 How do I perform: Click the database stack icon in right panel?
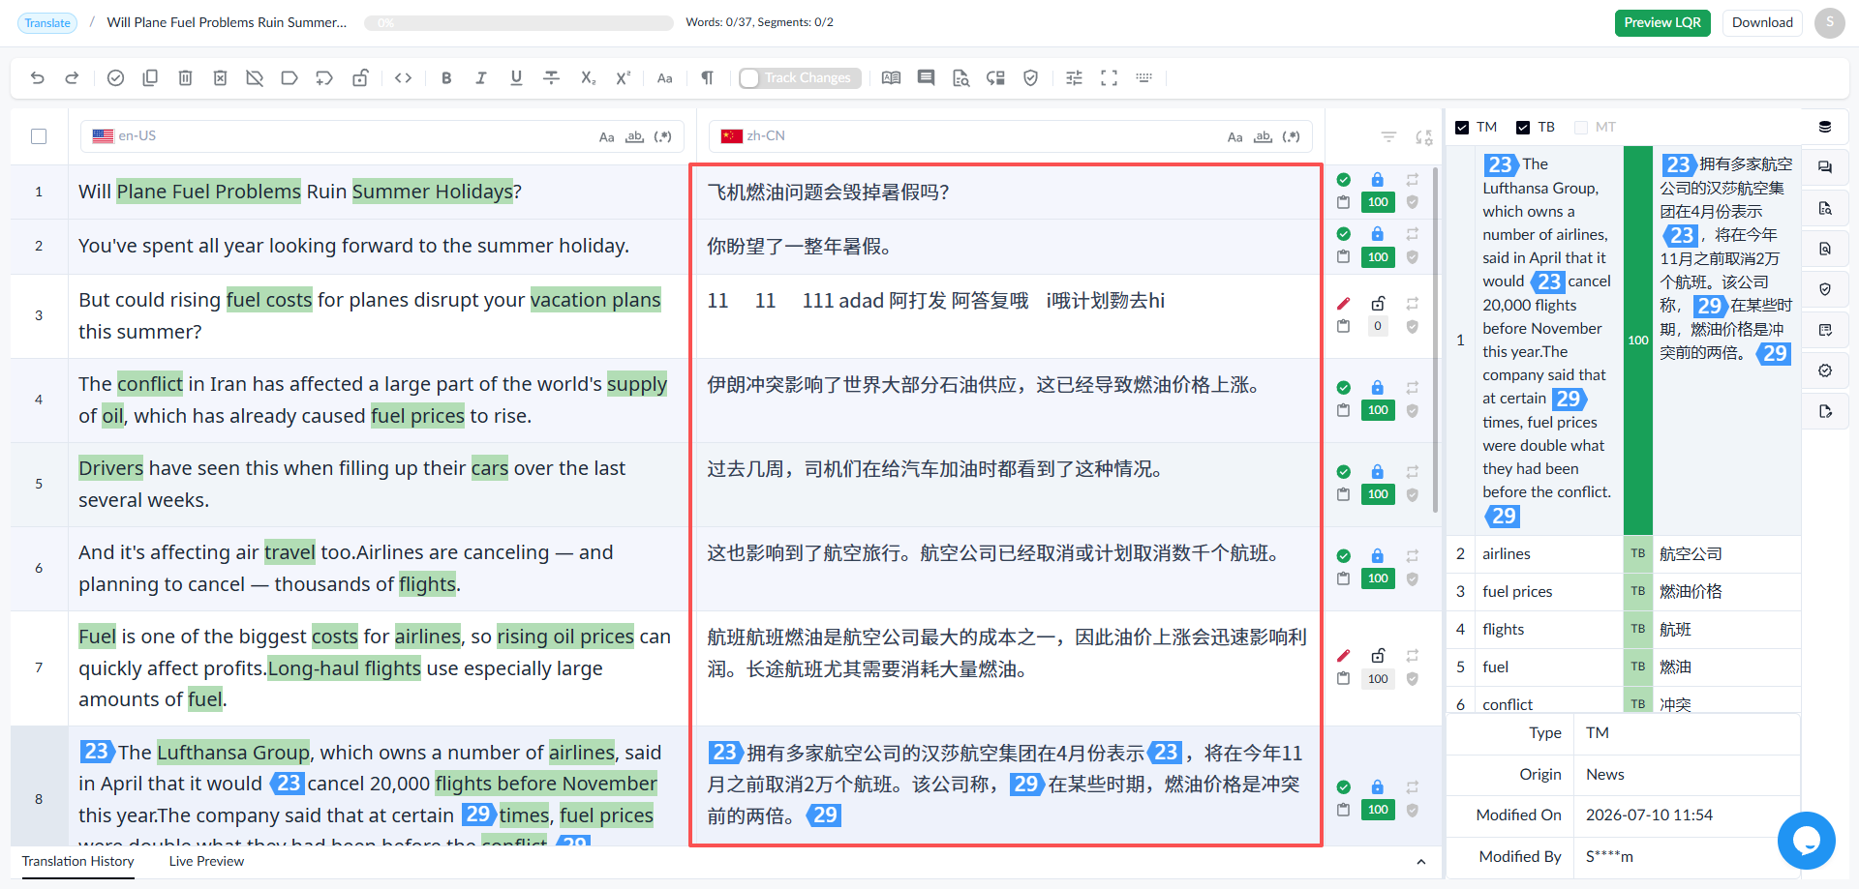(x=1825, y=127)
